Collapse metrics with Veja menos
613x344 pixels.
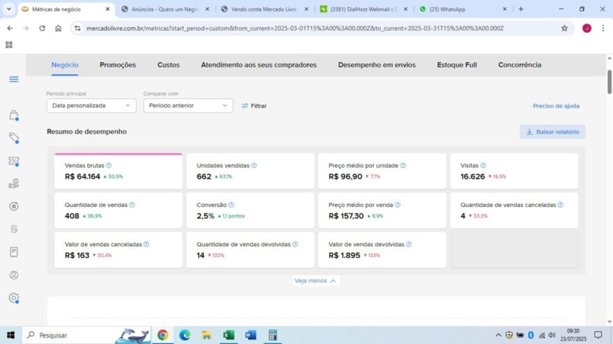pyautogui.click(x=315, y=281)
